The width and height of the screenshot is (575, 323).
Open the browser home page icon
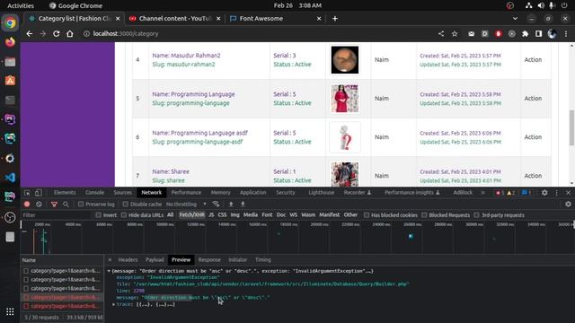click(x=70, y=34)
